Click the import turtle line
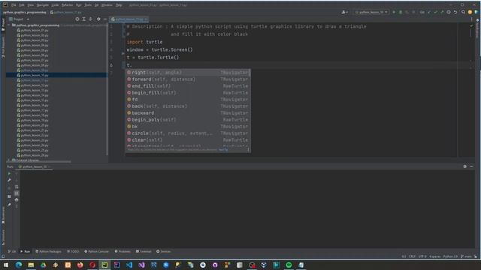The image size is (481, 270). click(x=144, y=42)
